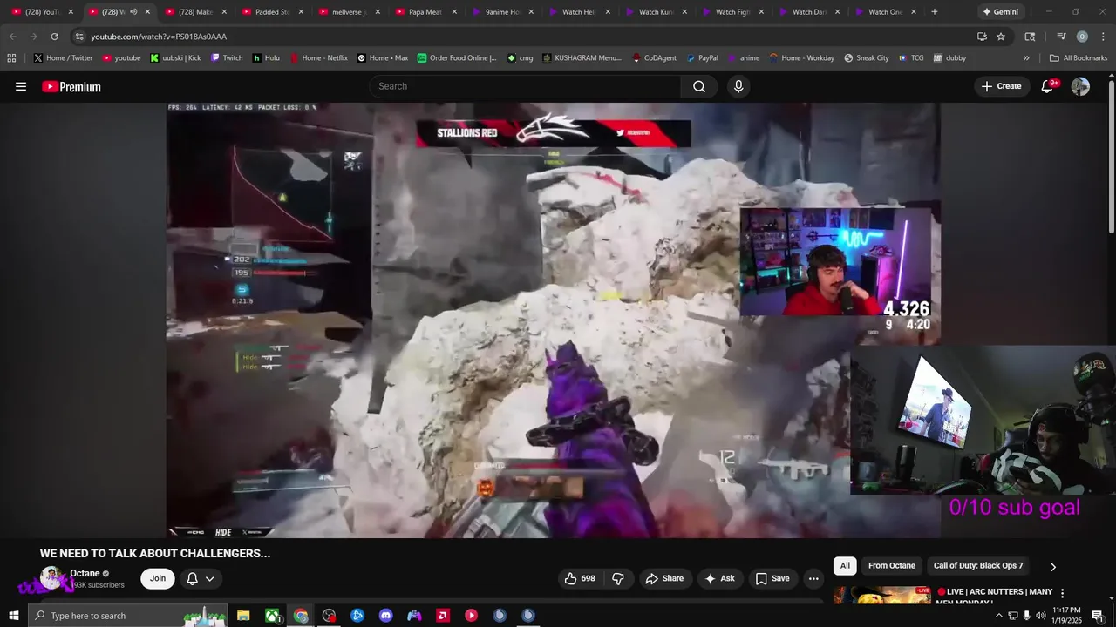Screen dimensions: 1116x627
Task: Open Chrome three-dot menu
Action: pyautogui.click(x=1102, y=37)
